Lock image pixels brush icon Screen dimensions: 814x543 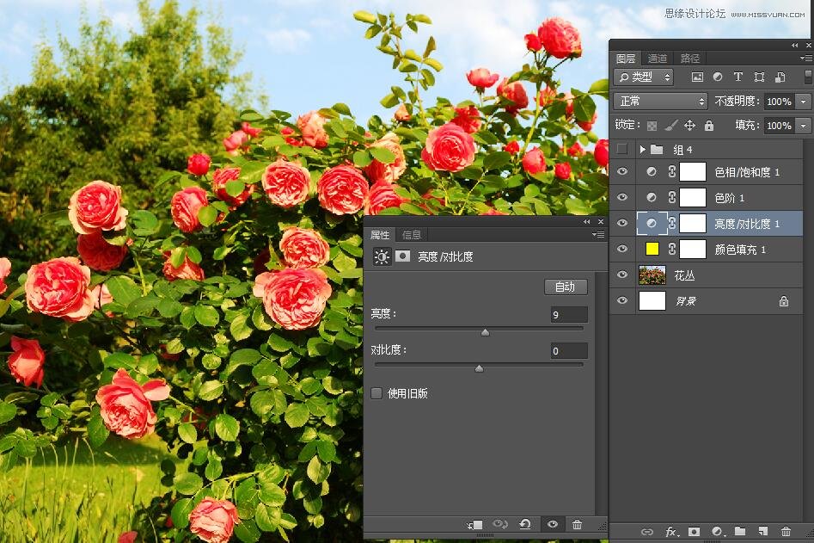670,126
